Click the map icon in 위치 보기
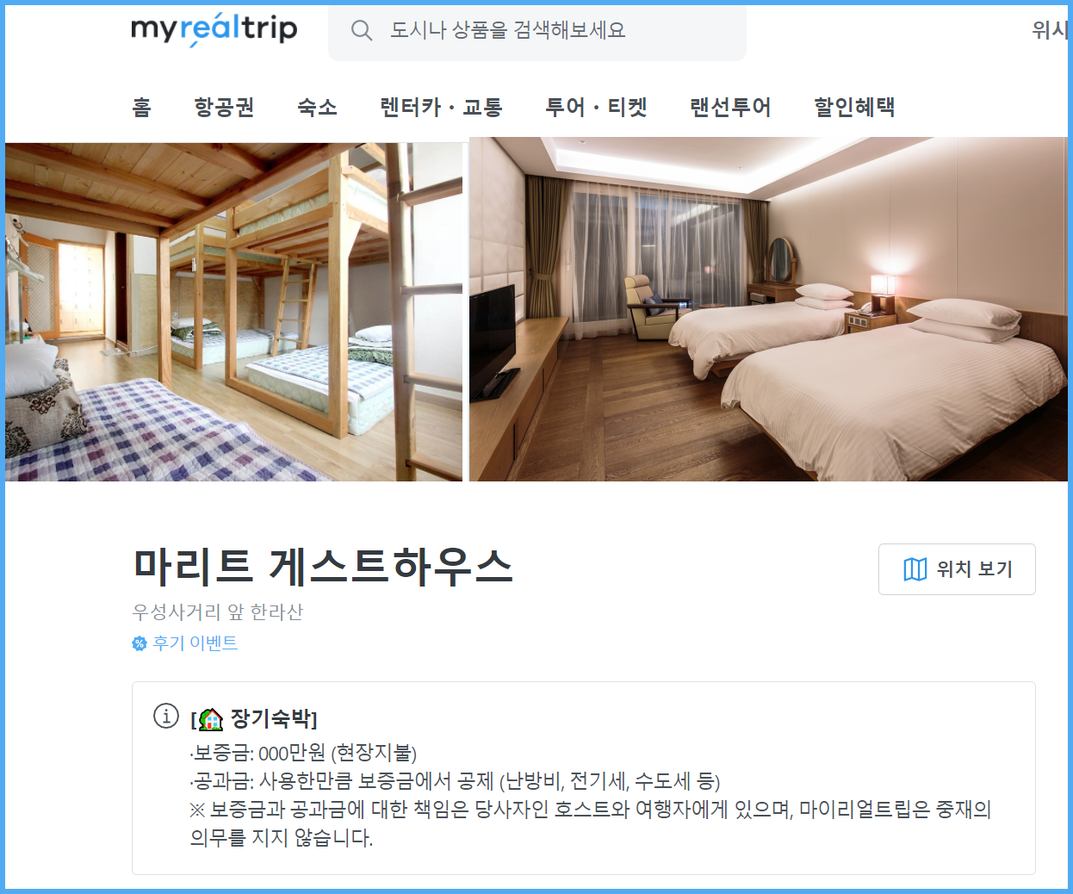 coord(915,569)
